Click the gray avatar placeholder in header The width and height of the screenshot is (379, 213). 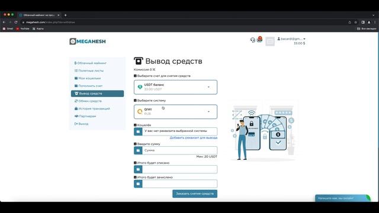[270, 41]
